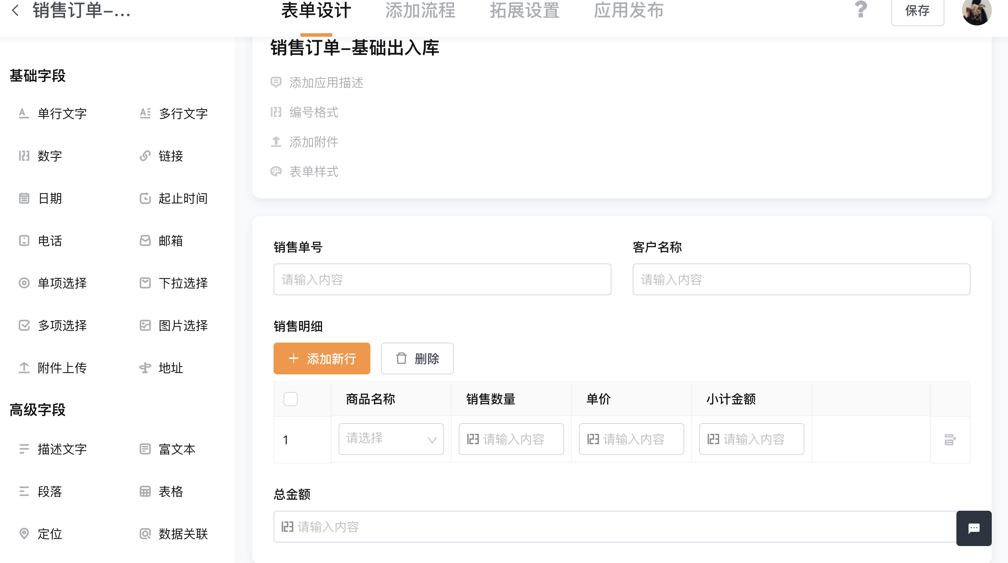Select the 段落 field icon
Image resolution: width=1008 pixels, height=563 pixels.
pyautogui.click(x=24, y=491)
